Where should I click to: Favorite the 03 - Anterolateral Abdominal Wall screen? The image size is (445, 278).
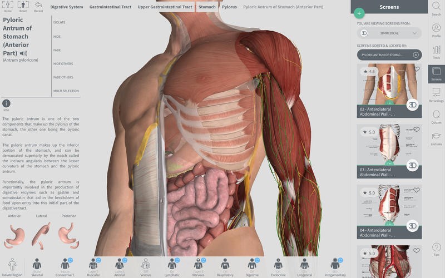click(x=416, y=130)
